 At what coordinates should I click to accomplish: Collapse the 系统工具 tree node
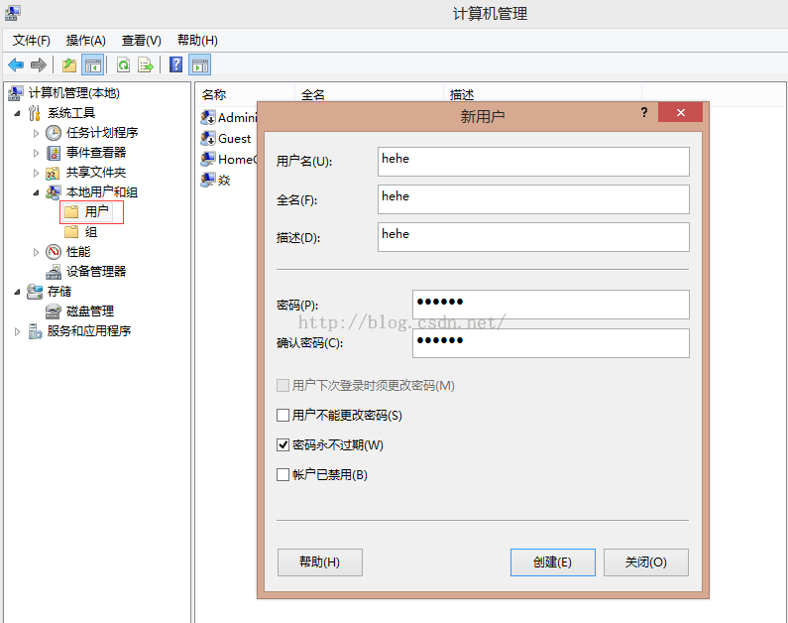click(17, 113)
